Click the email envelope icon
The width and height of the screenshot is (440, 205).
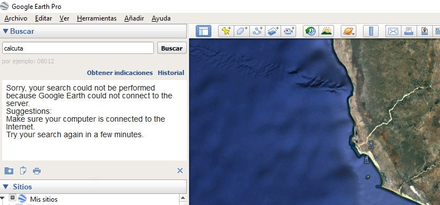(x=393, y=31)
